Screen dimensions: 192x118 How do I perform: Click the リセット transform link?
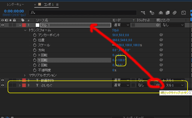point(115,30)
